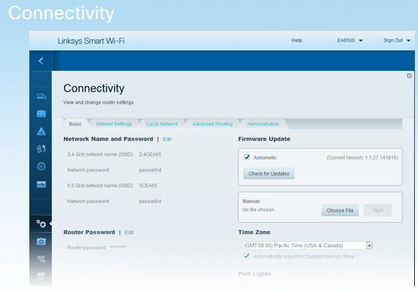Viewport: 418px width, 292px height.
Task: Edit the Network Name and Password
Action: click(167, 139)
